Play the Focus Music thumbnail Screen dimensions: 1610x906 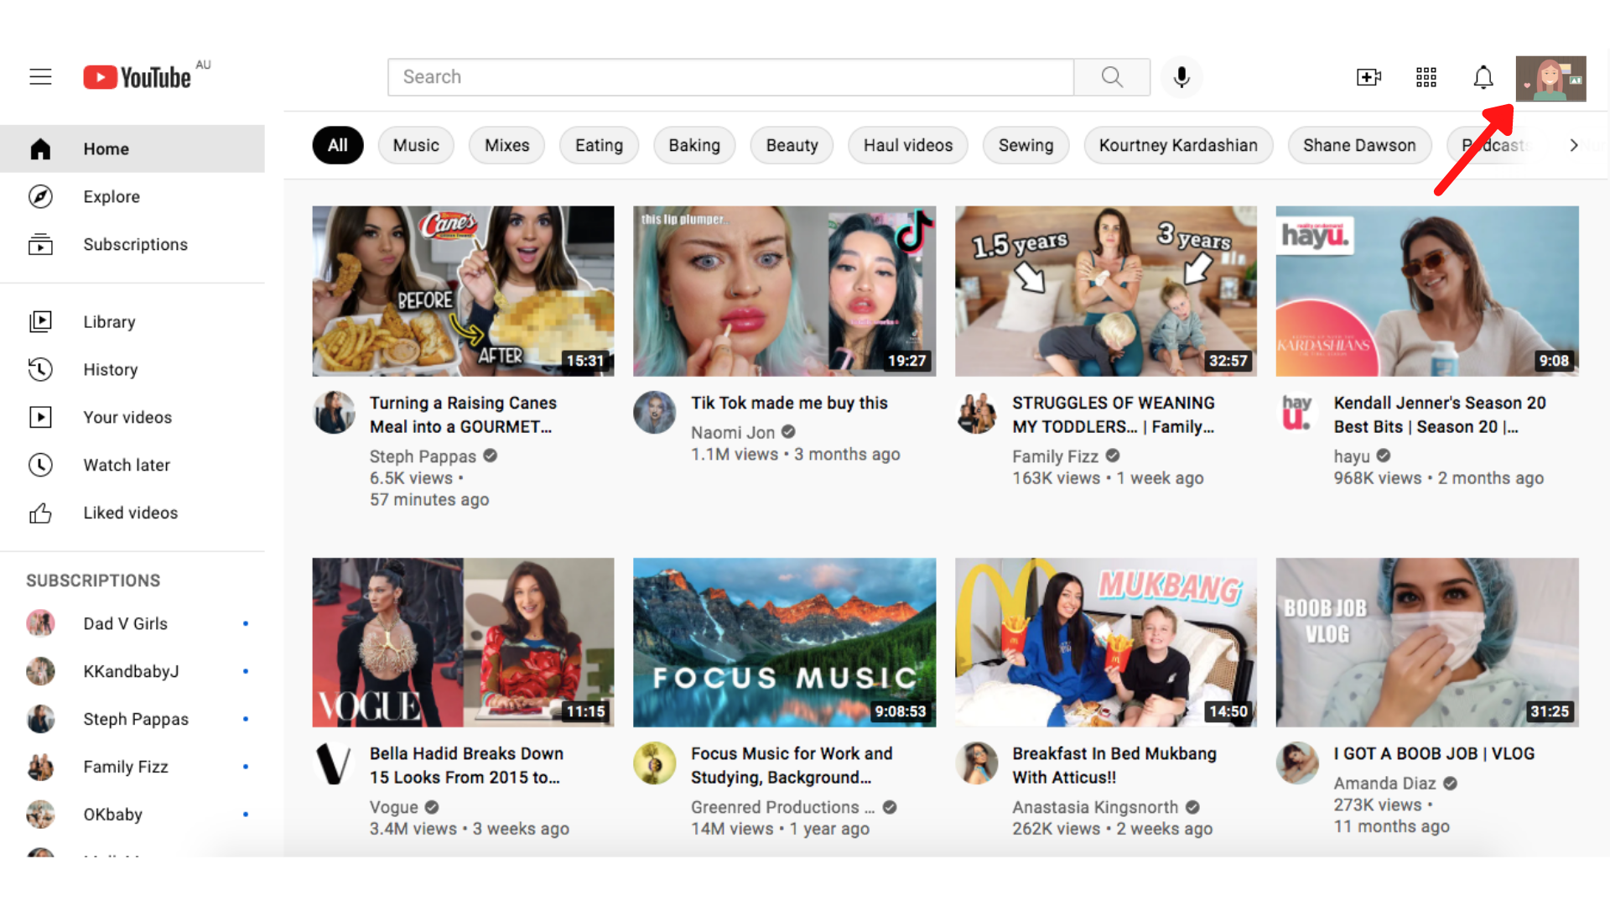pos(784,643)
